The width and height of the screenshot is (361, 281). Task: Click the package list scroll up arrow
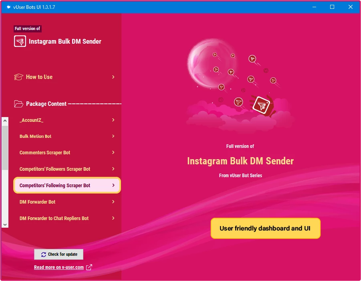pyautogui.click(x=5, y=121)
